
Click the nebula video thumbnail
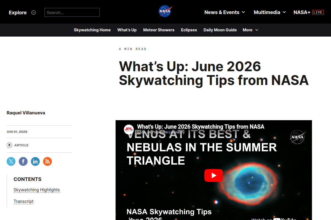click(x=214, y=170)
